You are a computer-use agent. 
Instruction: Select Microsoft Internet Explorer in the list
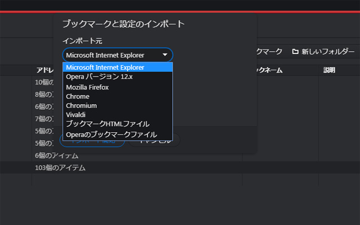(118, 67)
